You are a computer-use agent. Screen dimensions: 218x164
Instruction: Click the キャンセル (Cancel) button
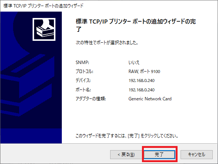pyautogui.click(x=197, y=154)
